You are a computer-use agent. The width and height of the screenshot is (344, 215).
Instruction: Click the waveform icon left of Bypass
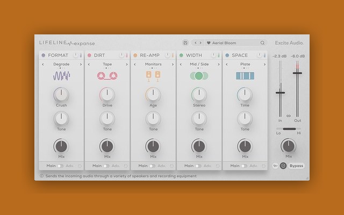click(x=275, y=166)
